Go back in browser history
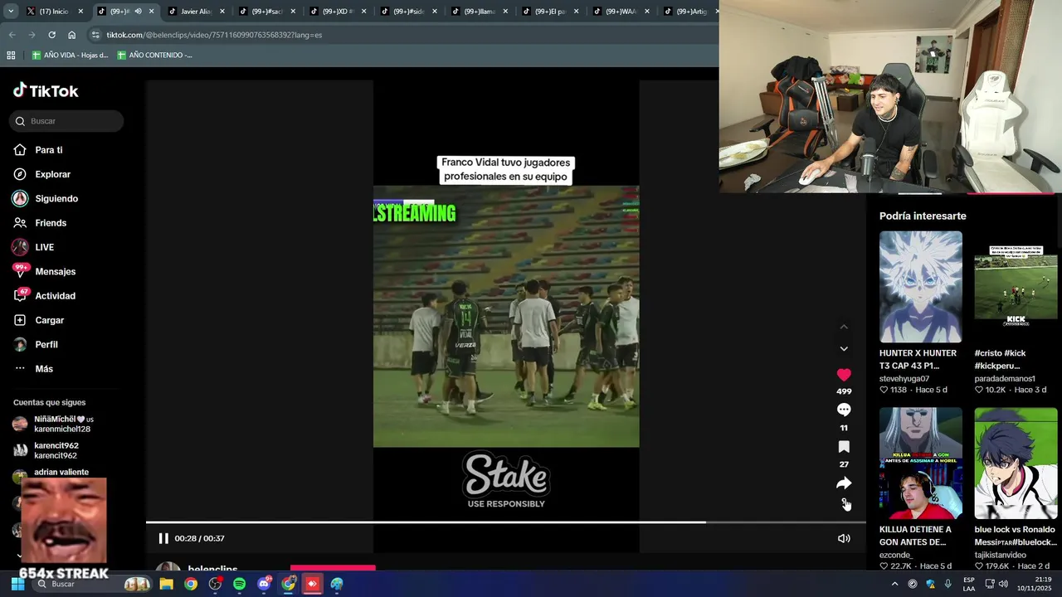Viewport: 1062px width, 597px height. 12,35
